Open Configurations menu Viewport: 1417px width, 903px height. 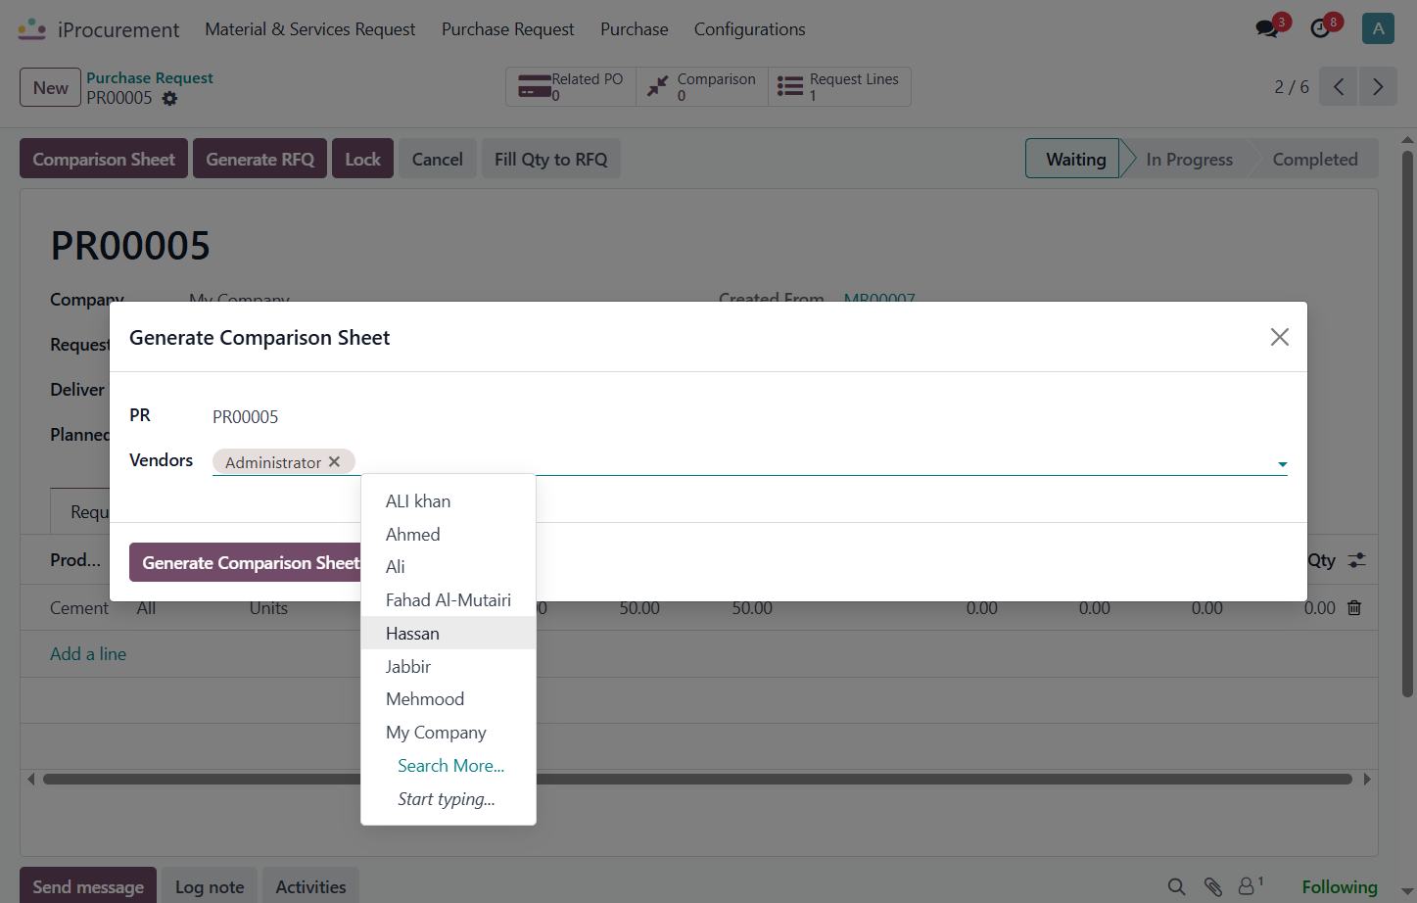pyautogui.click(x=749, y=29)
